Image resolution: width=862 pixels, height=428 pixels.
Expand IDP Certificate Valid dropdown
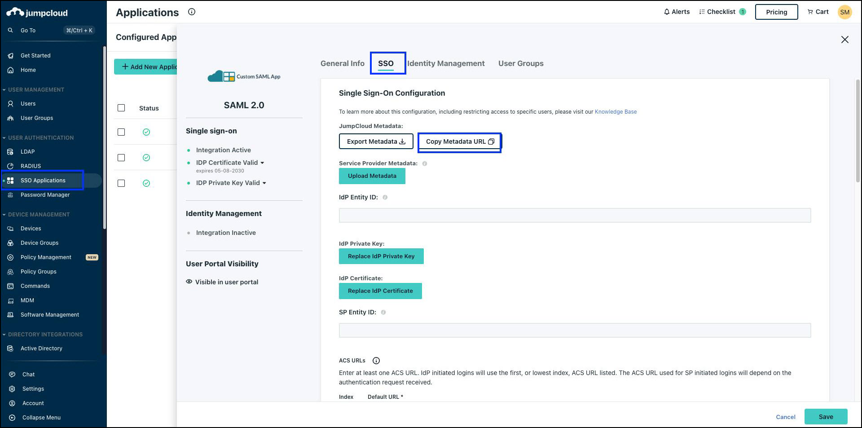(x=262, y=163)
